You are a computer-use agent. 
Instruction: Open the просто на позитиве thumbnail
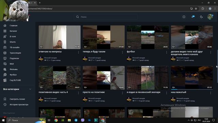[x=104, y=78]
